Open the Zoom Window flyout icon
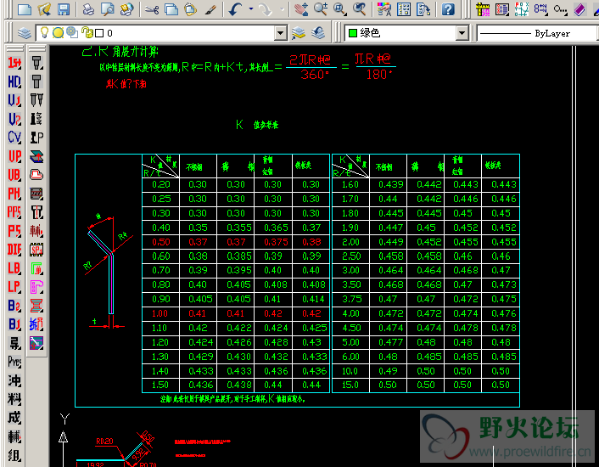Image resolution: width=599 pixels, height=467 pixels. click(339, 9)
